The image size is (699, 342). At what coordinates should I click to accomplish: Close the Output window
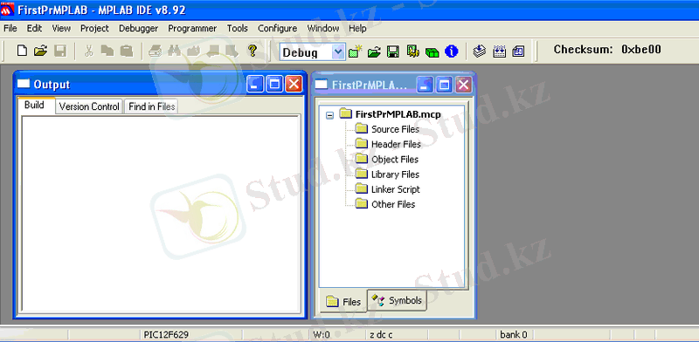294,84
